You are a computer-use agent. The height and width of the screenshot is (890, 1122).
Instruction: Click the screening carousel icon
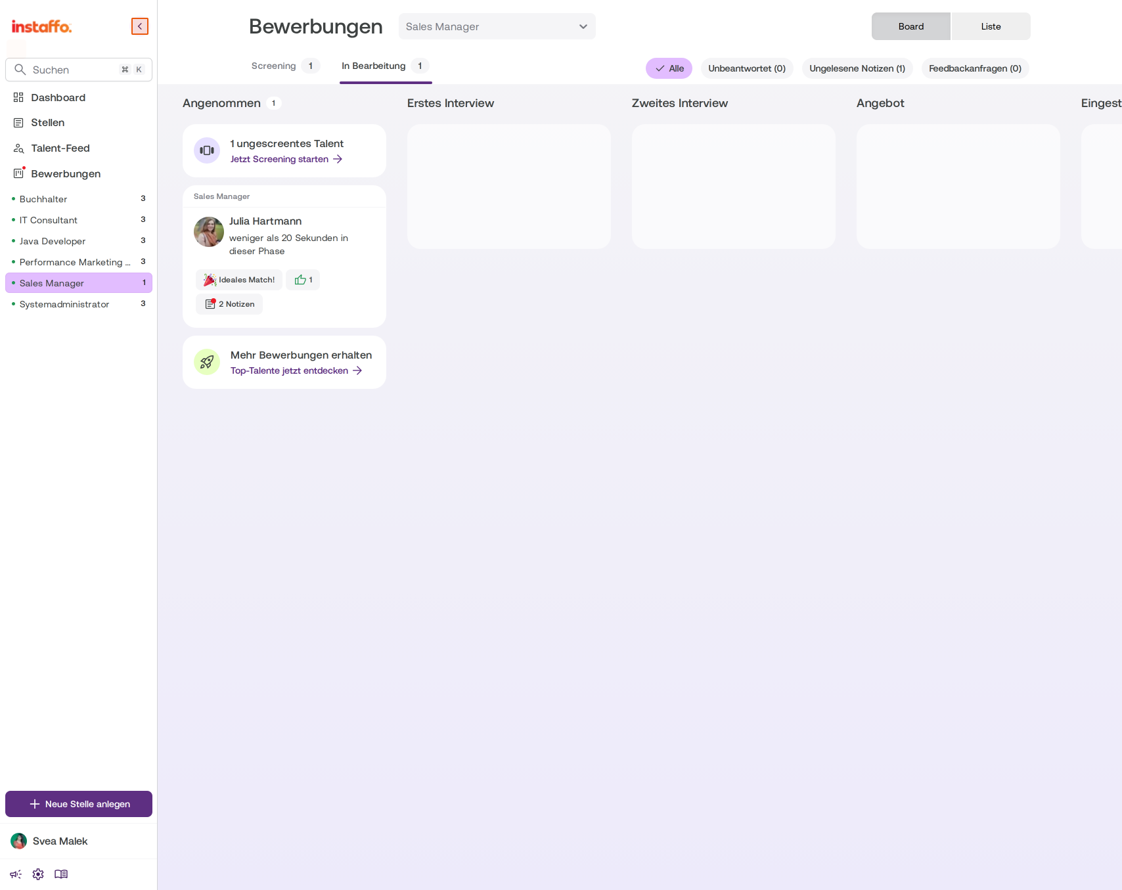click(x=207, y=150)
